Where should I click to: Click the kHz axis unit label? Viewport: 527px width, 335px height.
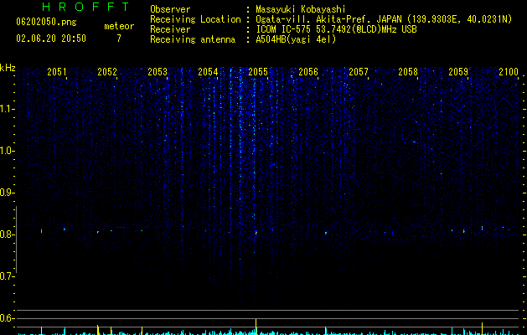[x=8, y=68]
